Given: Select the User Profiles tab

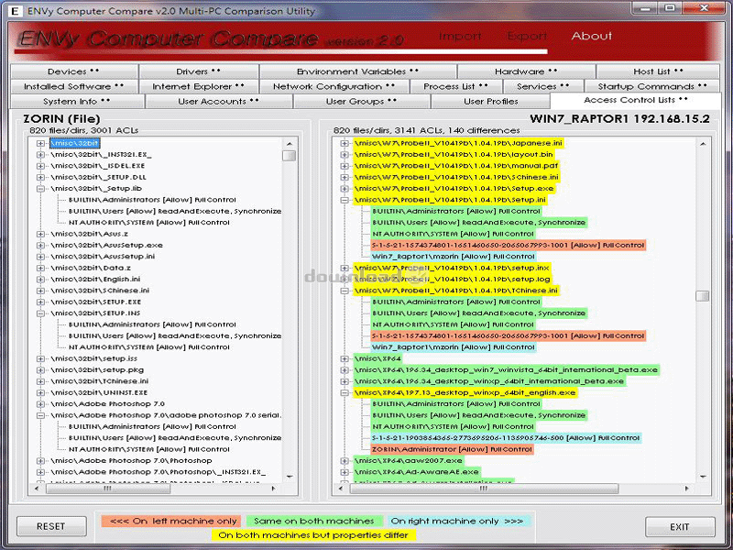Looking at the screenshot, I should (x=490, y=102).
